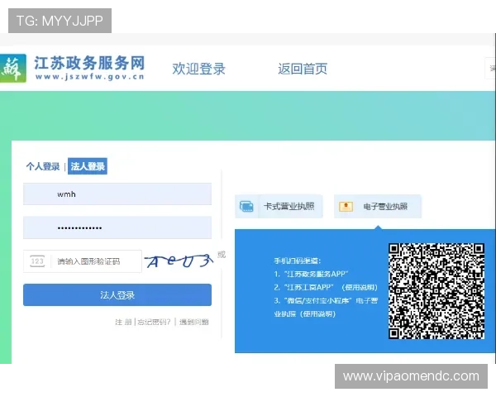Viewport: 496px width, 397px height.
Task: Open the 注册 registration link
Action: [x=123, y=323]
